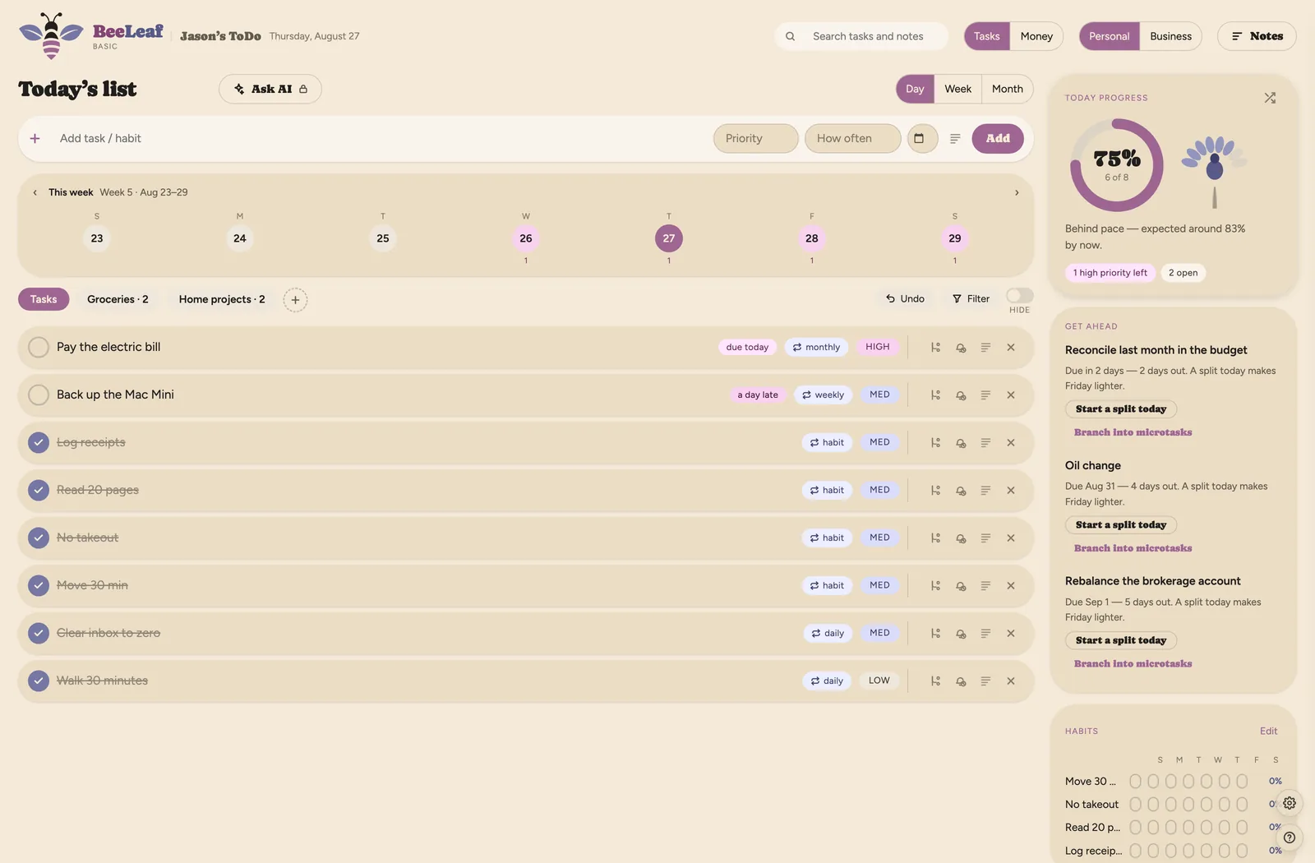
Task: Open the help question mark icon
Action: click(1290, 838)
